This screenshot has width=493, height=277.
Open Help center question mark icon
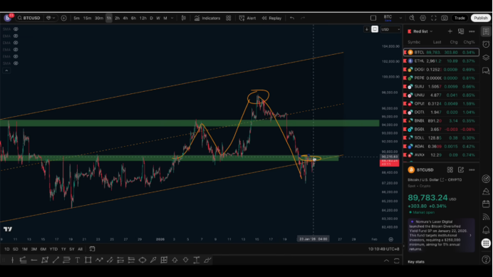point(486,259)
